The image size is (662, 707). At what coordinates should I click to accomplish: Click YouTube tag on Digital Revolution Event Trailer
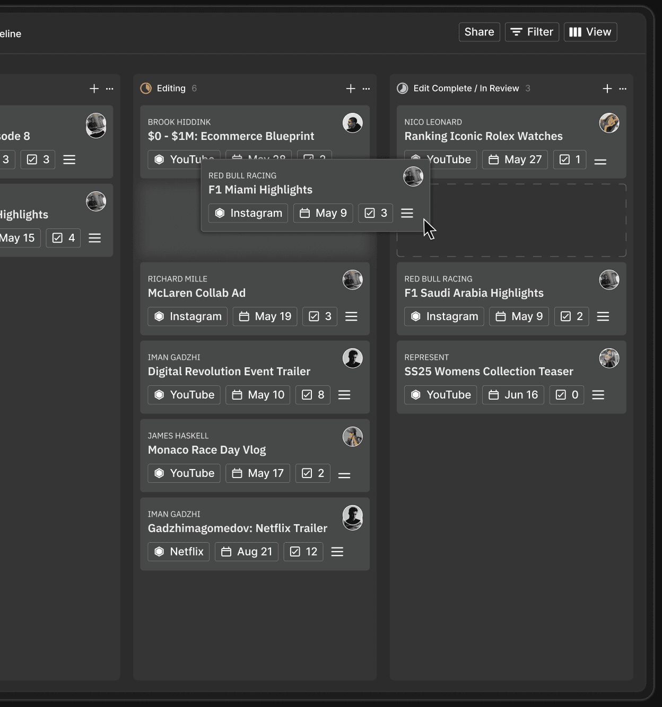pyautogui.click(x=184, y=395)
